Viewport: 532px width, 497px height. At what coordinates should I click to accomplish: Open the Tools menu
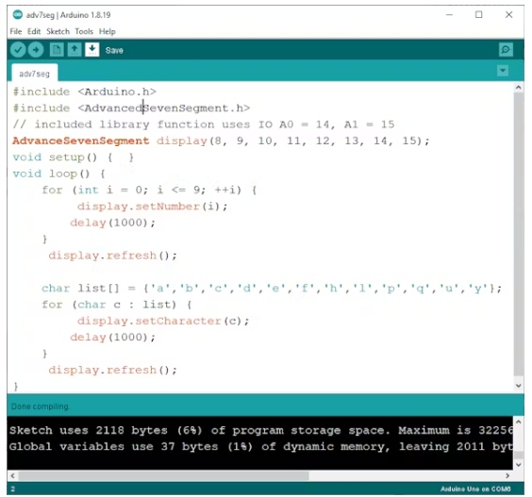(84, 31)
